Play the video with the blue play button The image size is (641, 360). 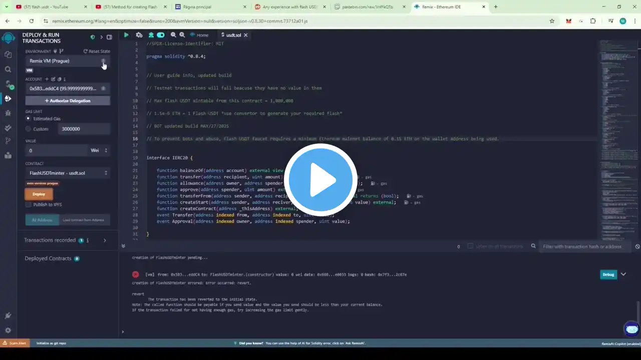point(320,180)
